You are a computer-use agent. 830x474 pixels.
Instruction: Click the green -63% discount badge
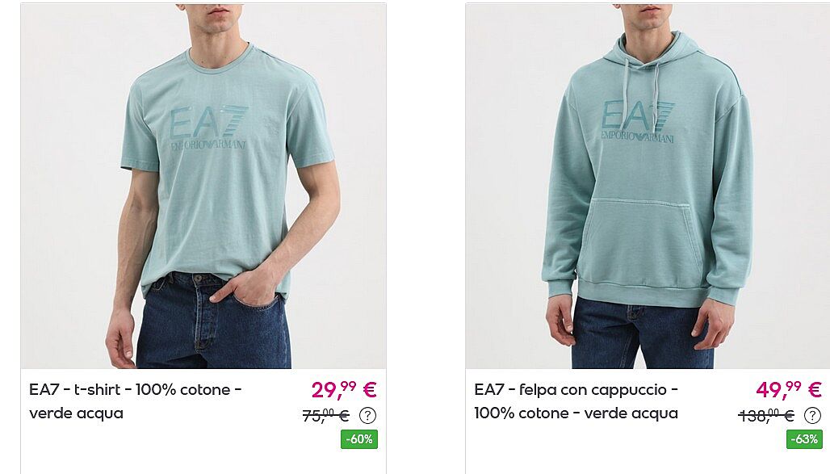pos(804,439)
